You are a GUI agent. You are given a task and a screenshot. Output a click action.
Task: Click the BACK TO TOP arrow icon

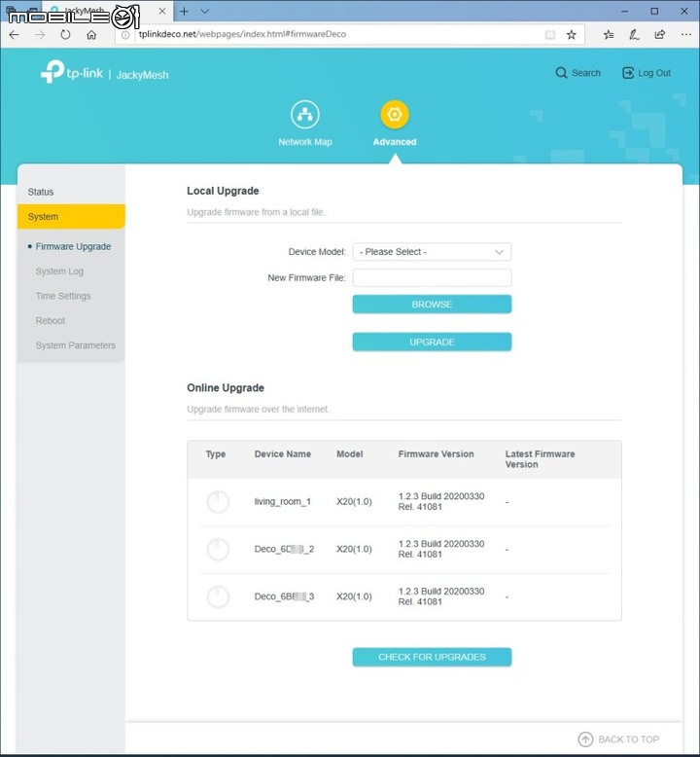[585, 739]
